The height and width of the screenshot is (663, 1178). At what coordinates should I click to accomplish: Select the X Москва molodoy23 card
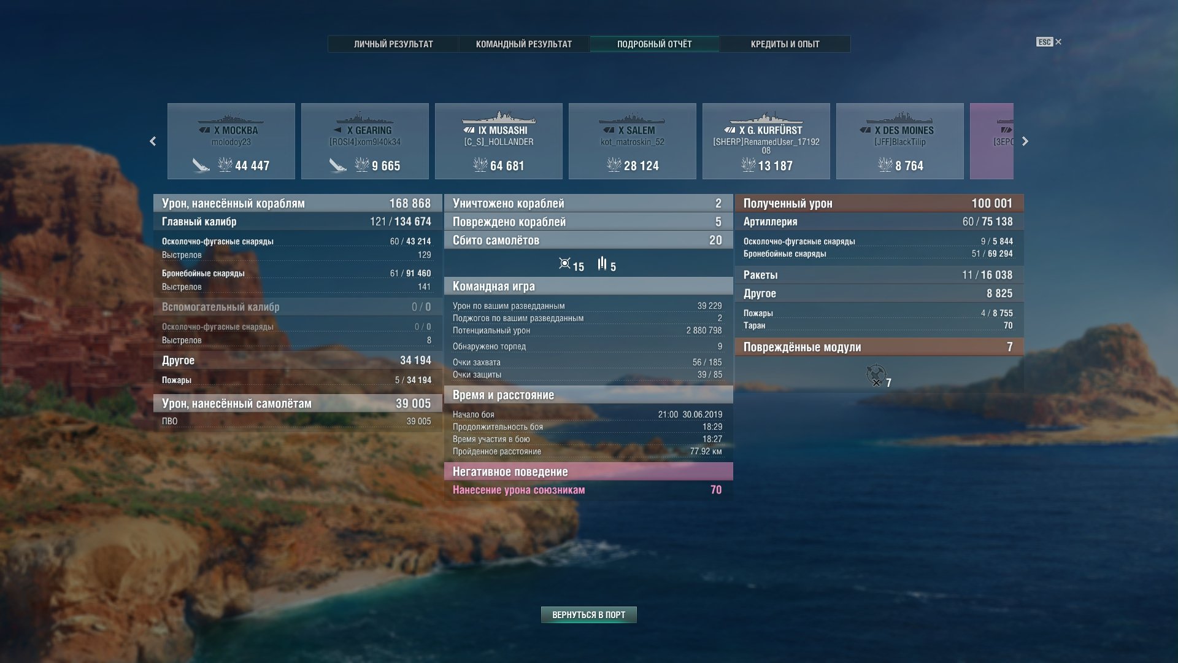tap(231, 141)
